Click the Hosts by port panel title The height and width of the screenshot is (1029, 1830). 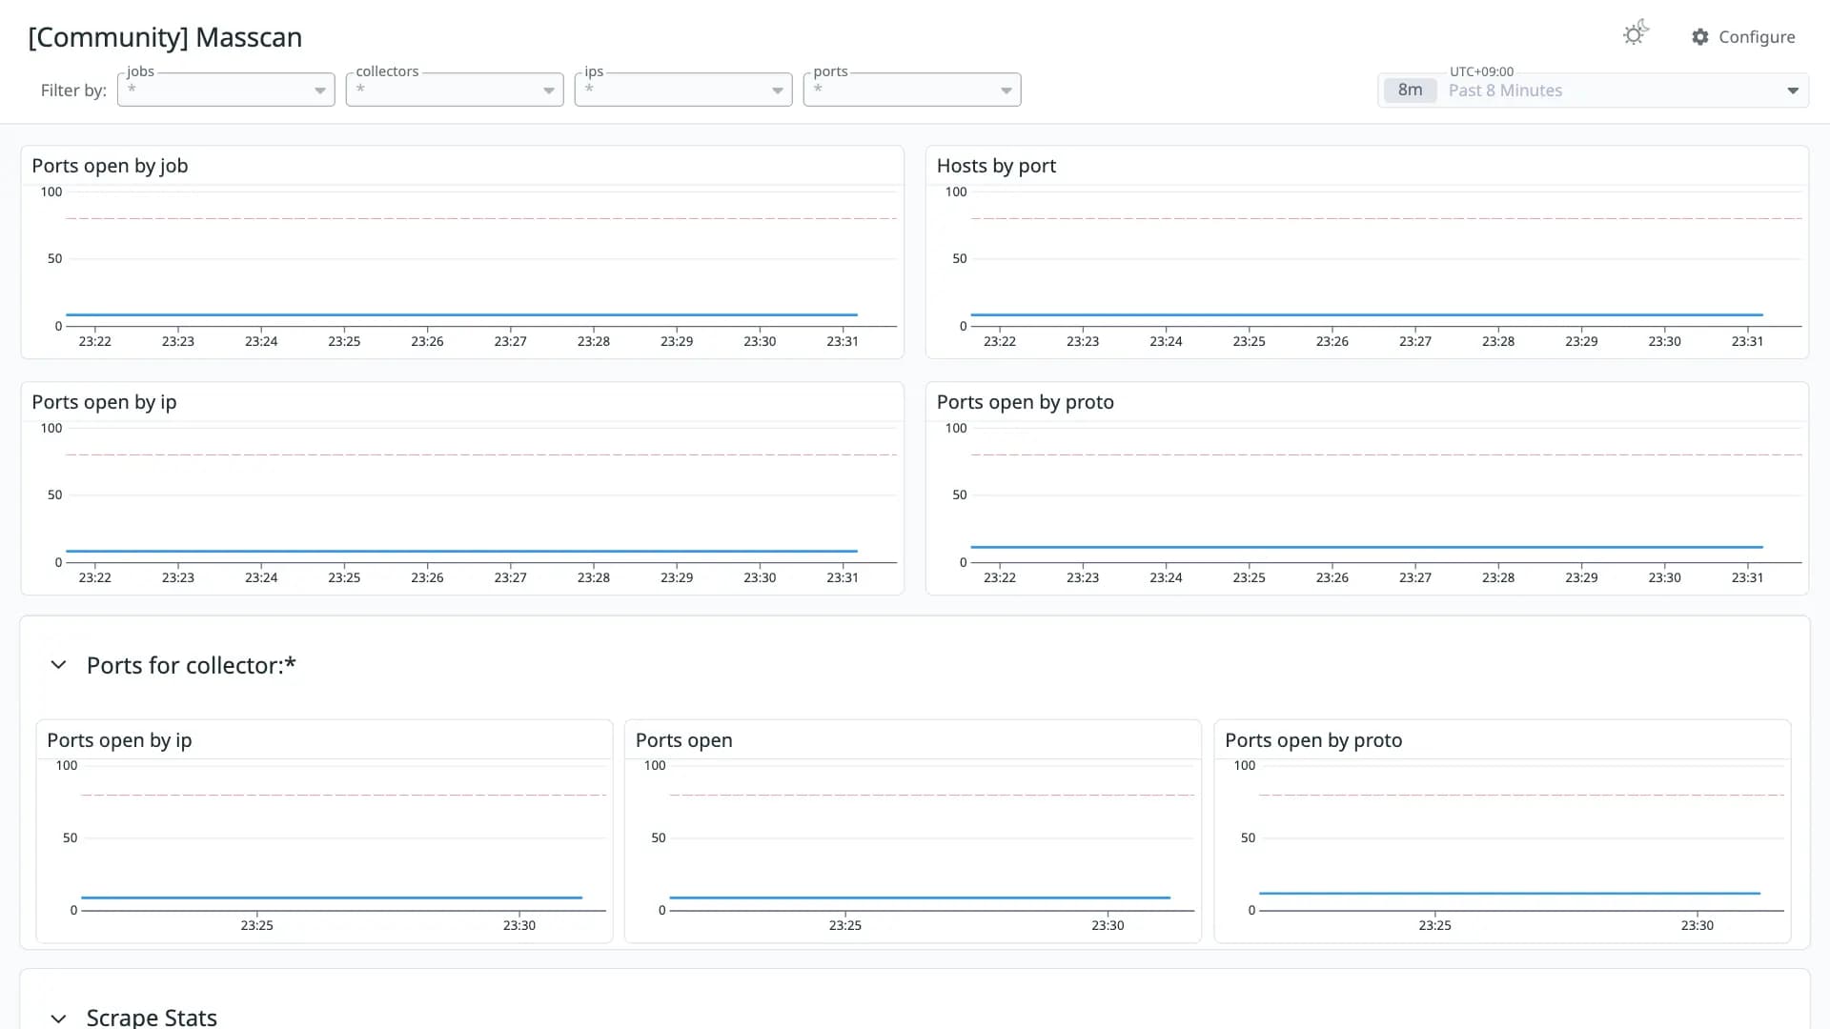(996, 166)
